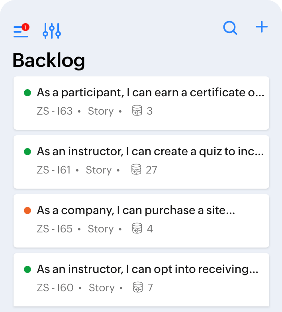Open the 'create a quiz' story
Screen dimensions: 282x312
click(x=150, y=152)
